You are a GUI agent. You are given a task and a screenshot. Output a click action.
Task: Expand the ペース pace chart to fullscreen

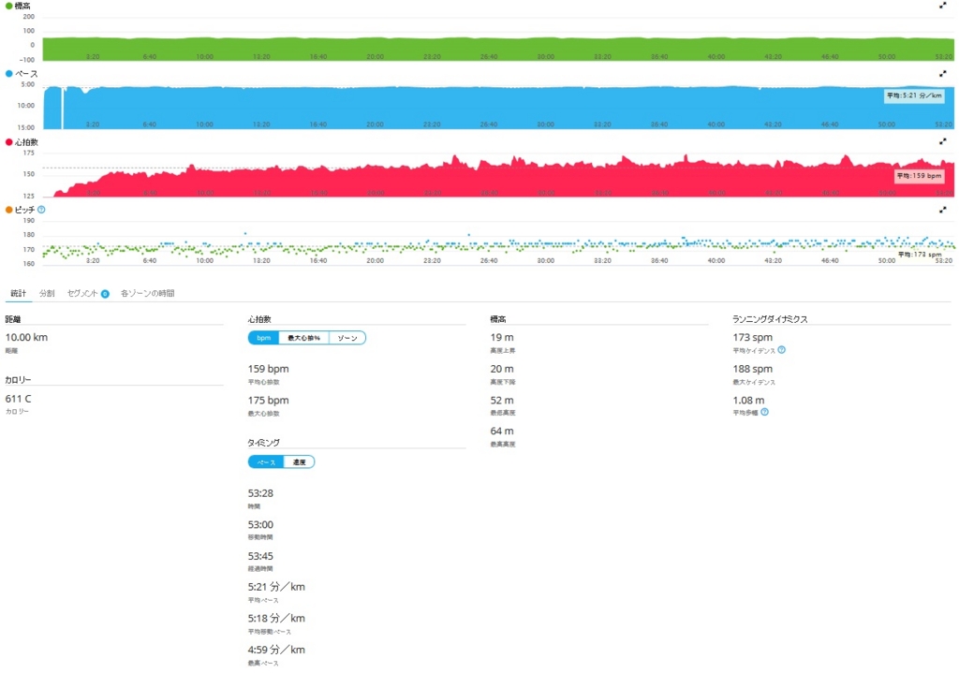point(942,73)
